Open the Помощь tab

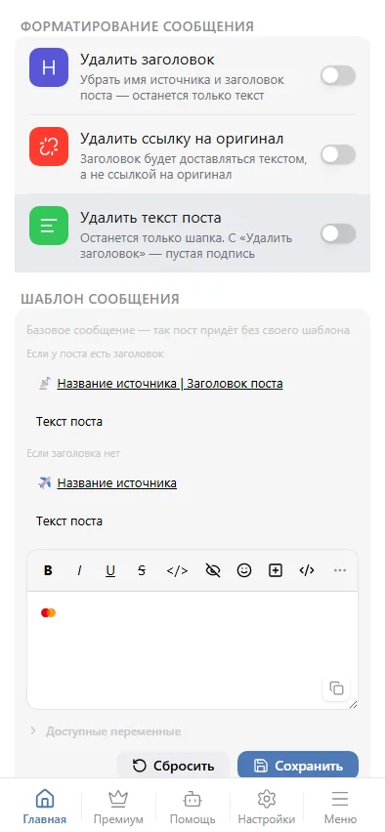coord(192,807)
